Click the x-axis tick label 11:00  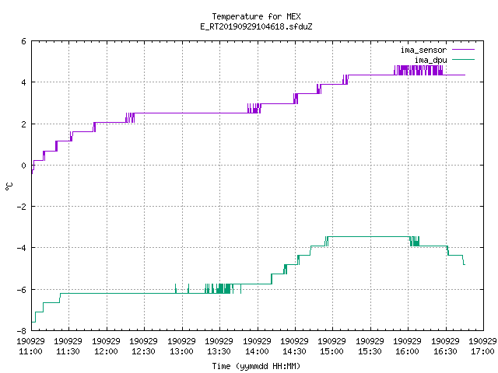coord(31,351)
